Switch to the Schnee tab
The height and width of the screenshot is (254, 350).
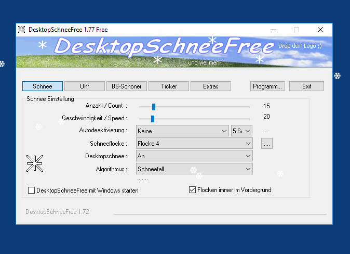(43, 86)
